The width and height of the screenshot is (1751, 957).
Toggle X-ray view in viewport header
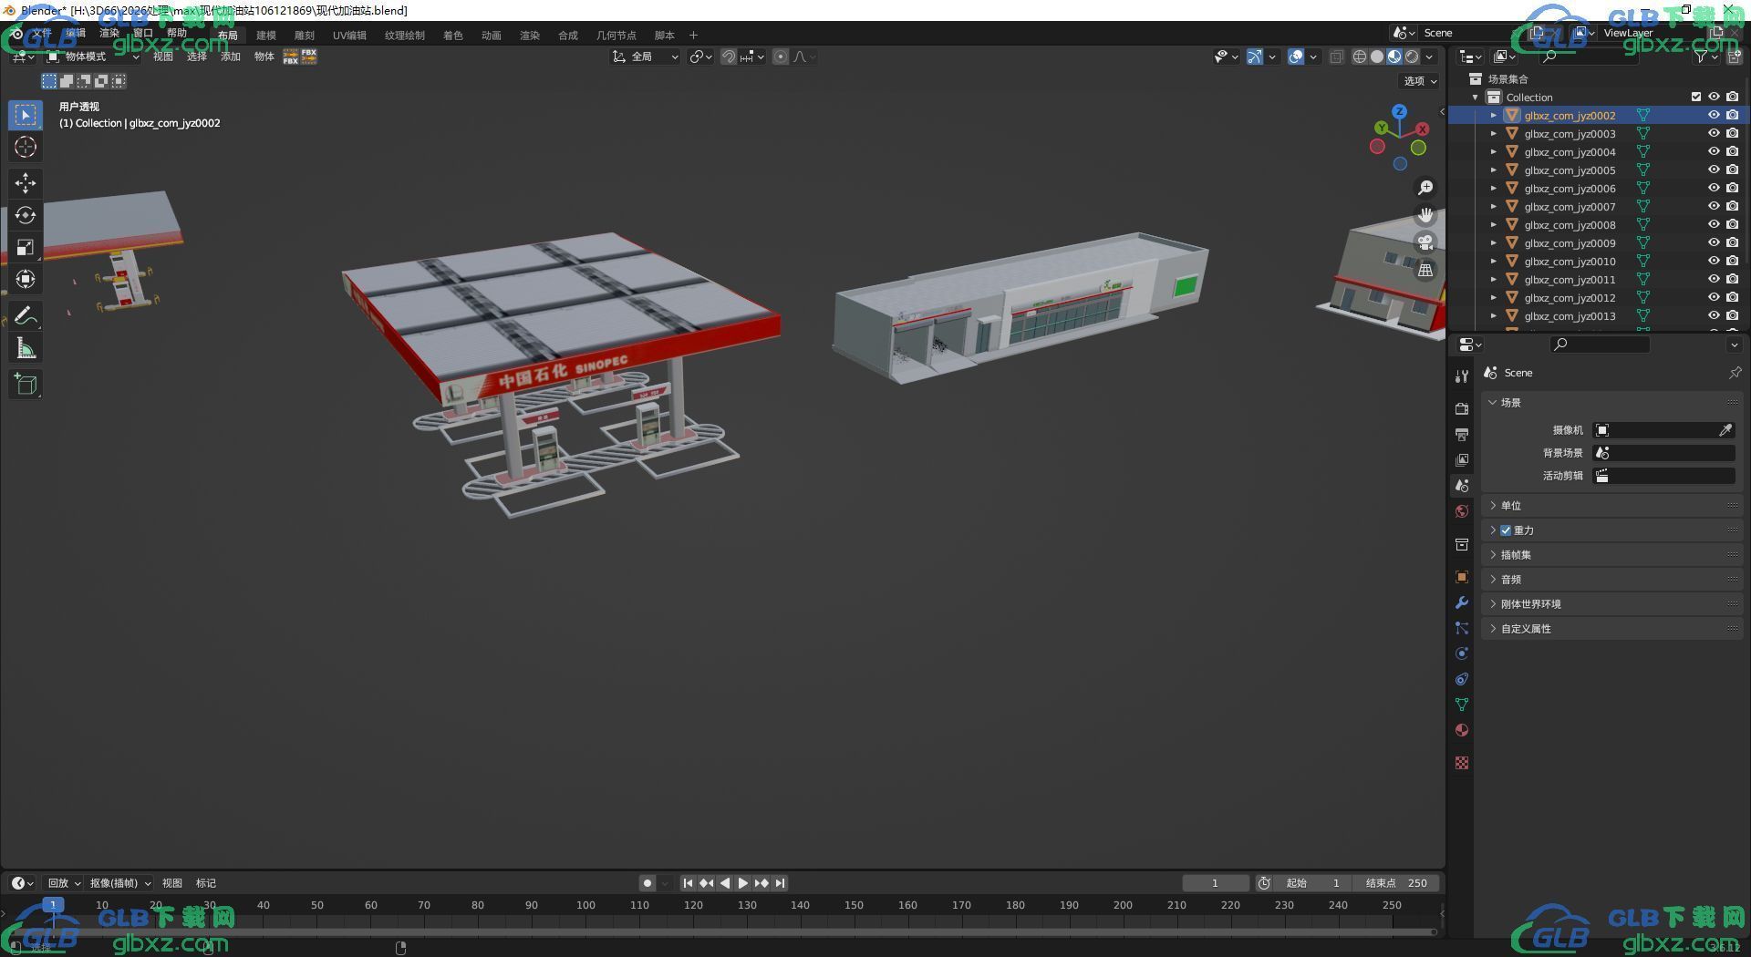(x=1336, y=57)
